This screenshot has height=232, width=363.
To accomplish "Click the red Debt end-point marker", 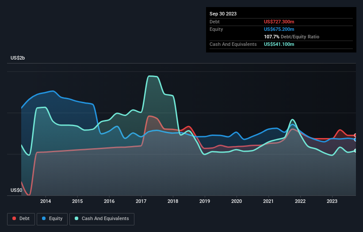I will (355, 135).
